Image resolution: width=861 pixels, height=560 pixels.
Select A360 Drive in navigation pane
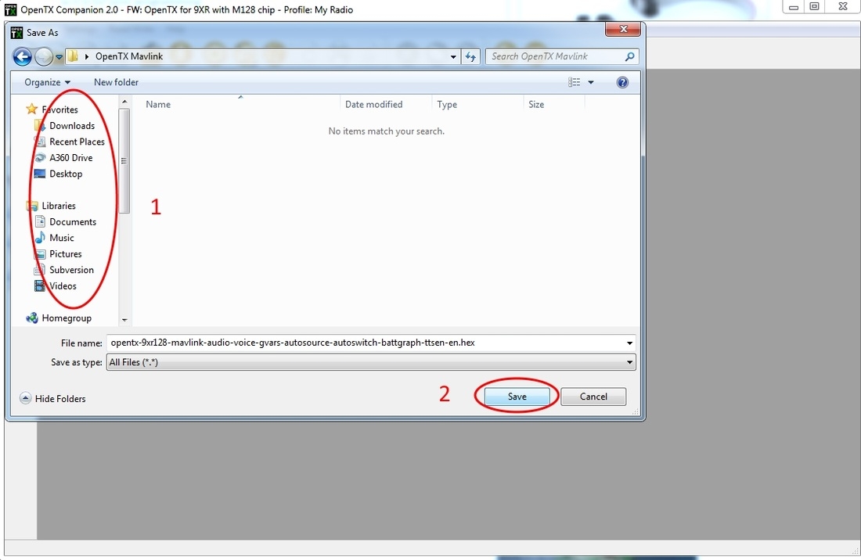70,158
